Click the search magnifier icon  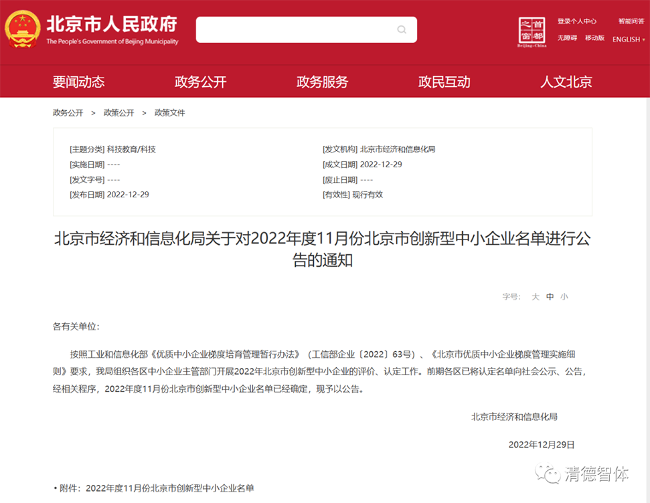[x=401, y=29]
